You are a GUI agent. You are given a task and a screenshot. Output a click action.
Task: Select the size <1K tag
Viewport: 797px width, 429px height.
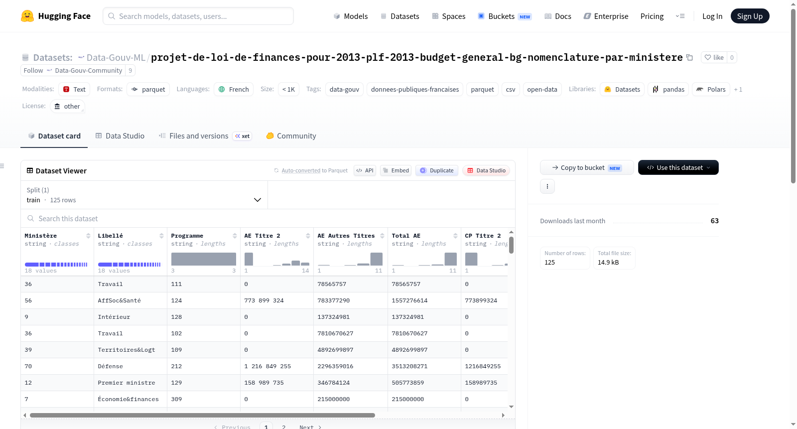[288, 89]
